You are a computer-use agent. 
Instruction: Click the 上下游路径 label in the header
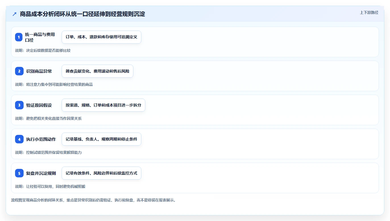point(369,12)
